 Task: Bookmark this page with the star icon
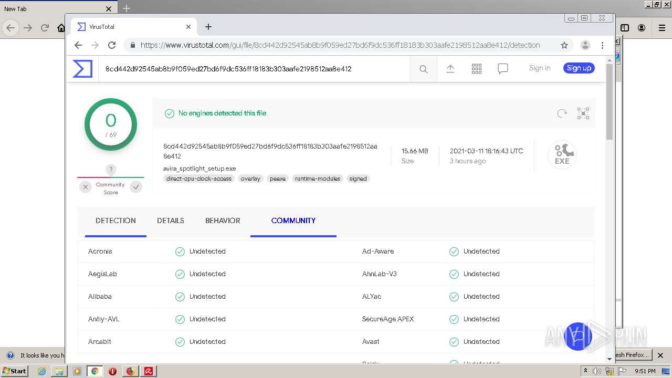tap(564, 45)
